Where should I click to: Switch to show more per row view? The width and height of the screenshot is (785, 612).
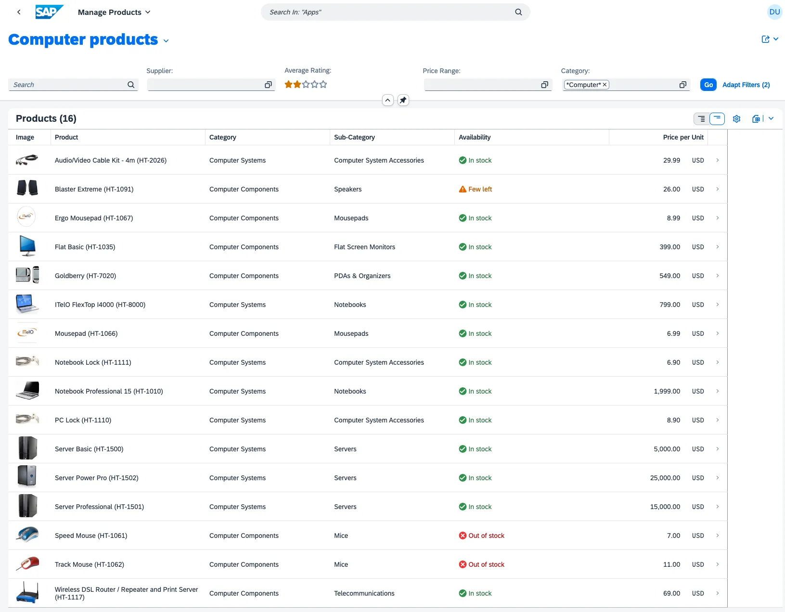click(701, 119)
